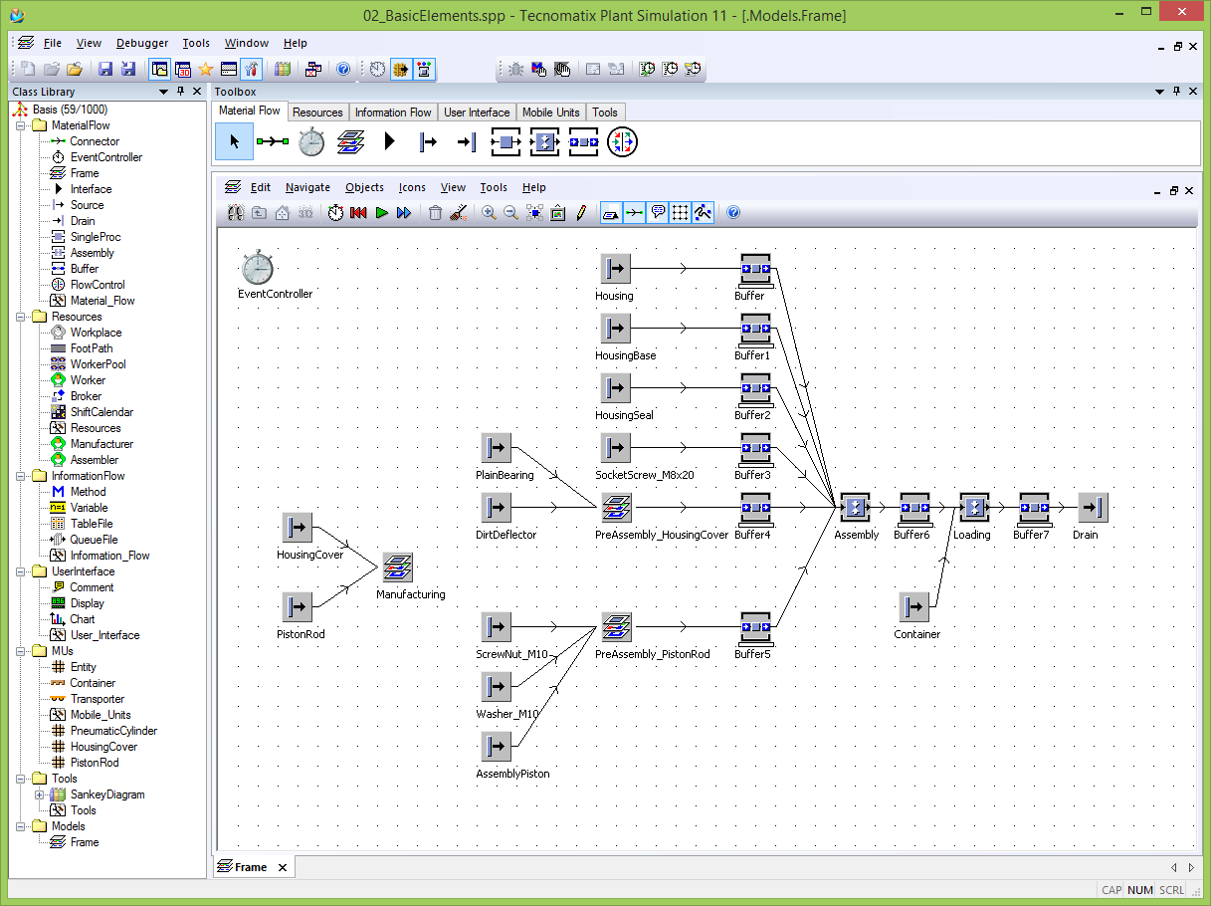Collapse the Tools folder in the Class Library
This screenshot has height=906, width=1211.
pos(21,779)
